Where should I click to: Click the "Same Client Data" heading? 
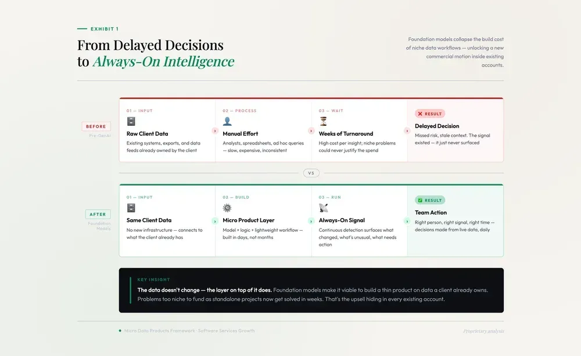click(x=149, y=220)
